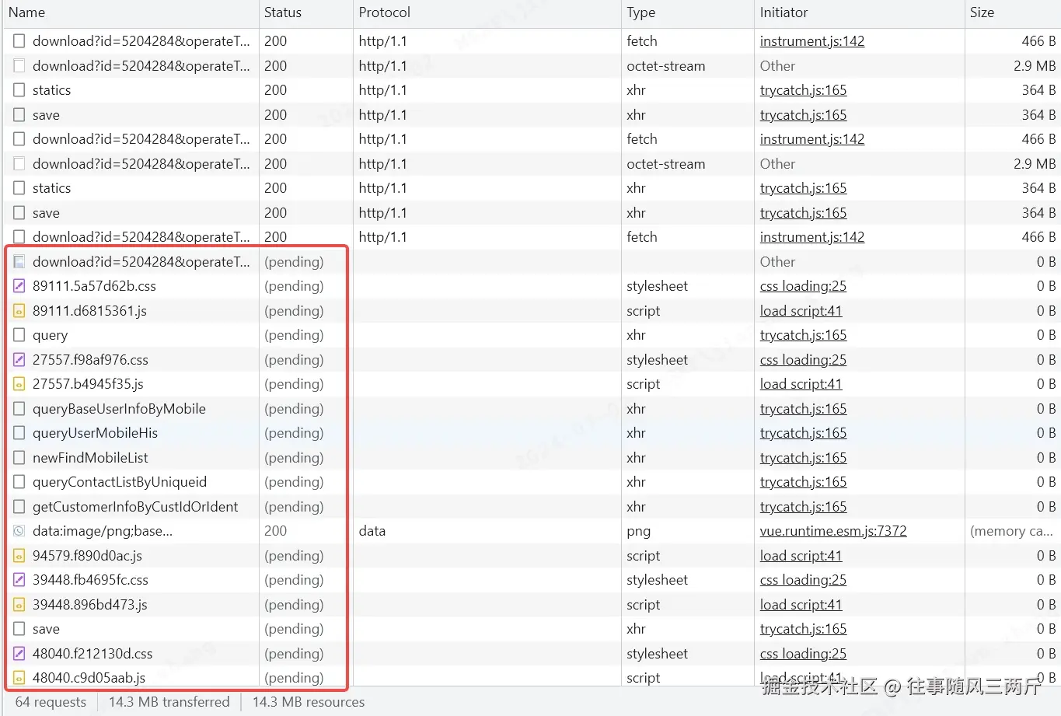Open css loading:25 link in the 27557.f98af976.css row
The height and width of the screenshot is (716, 1061).
803,360
